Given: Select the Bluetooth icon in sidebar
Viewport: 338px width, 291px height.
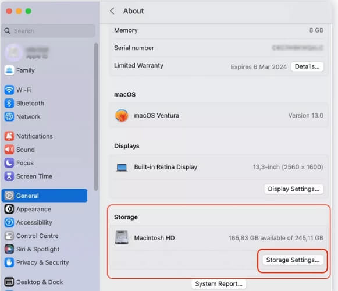Looking at the screenshot, I should [9, 104].
